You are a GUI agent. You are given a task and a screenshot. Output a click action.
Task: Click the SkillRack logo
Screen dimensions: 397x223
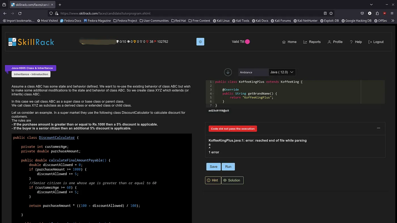(31, 42)
